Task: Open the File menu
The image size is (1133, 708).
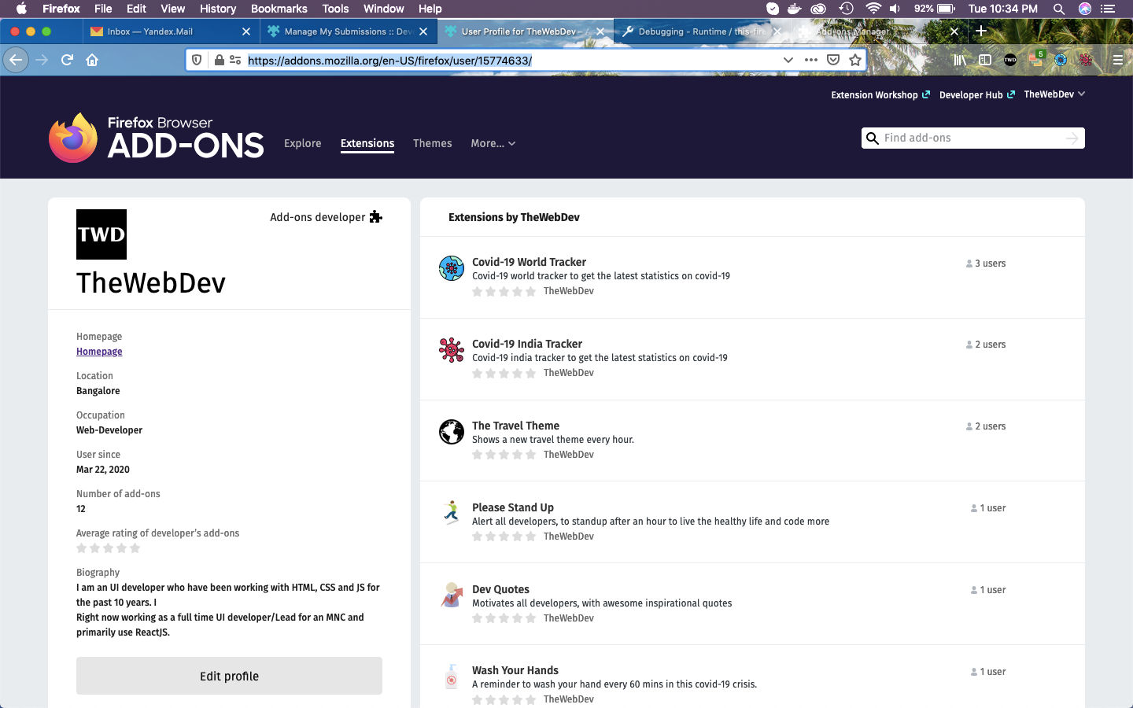Action: 103,9
